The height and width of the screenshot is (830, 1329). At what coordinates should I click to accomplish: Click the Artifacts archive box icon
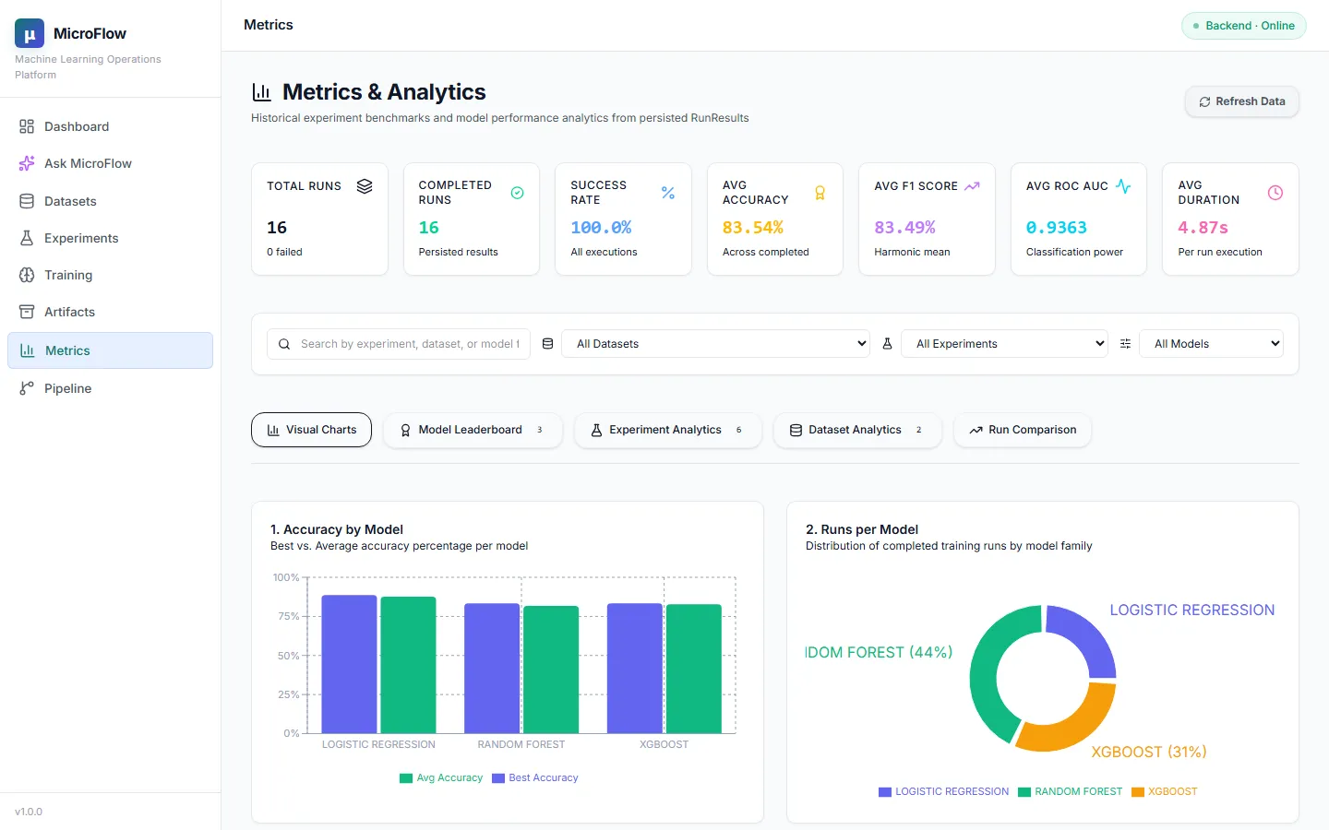(x=27, y=312)
